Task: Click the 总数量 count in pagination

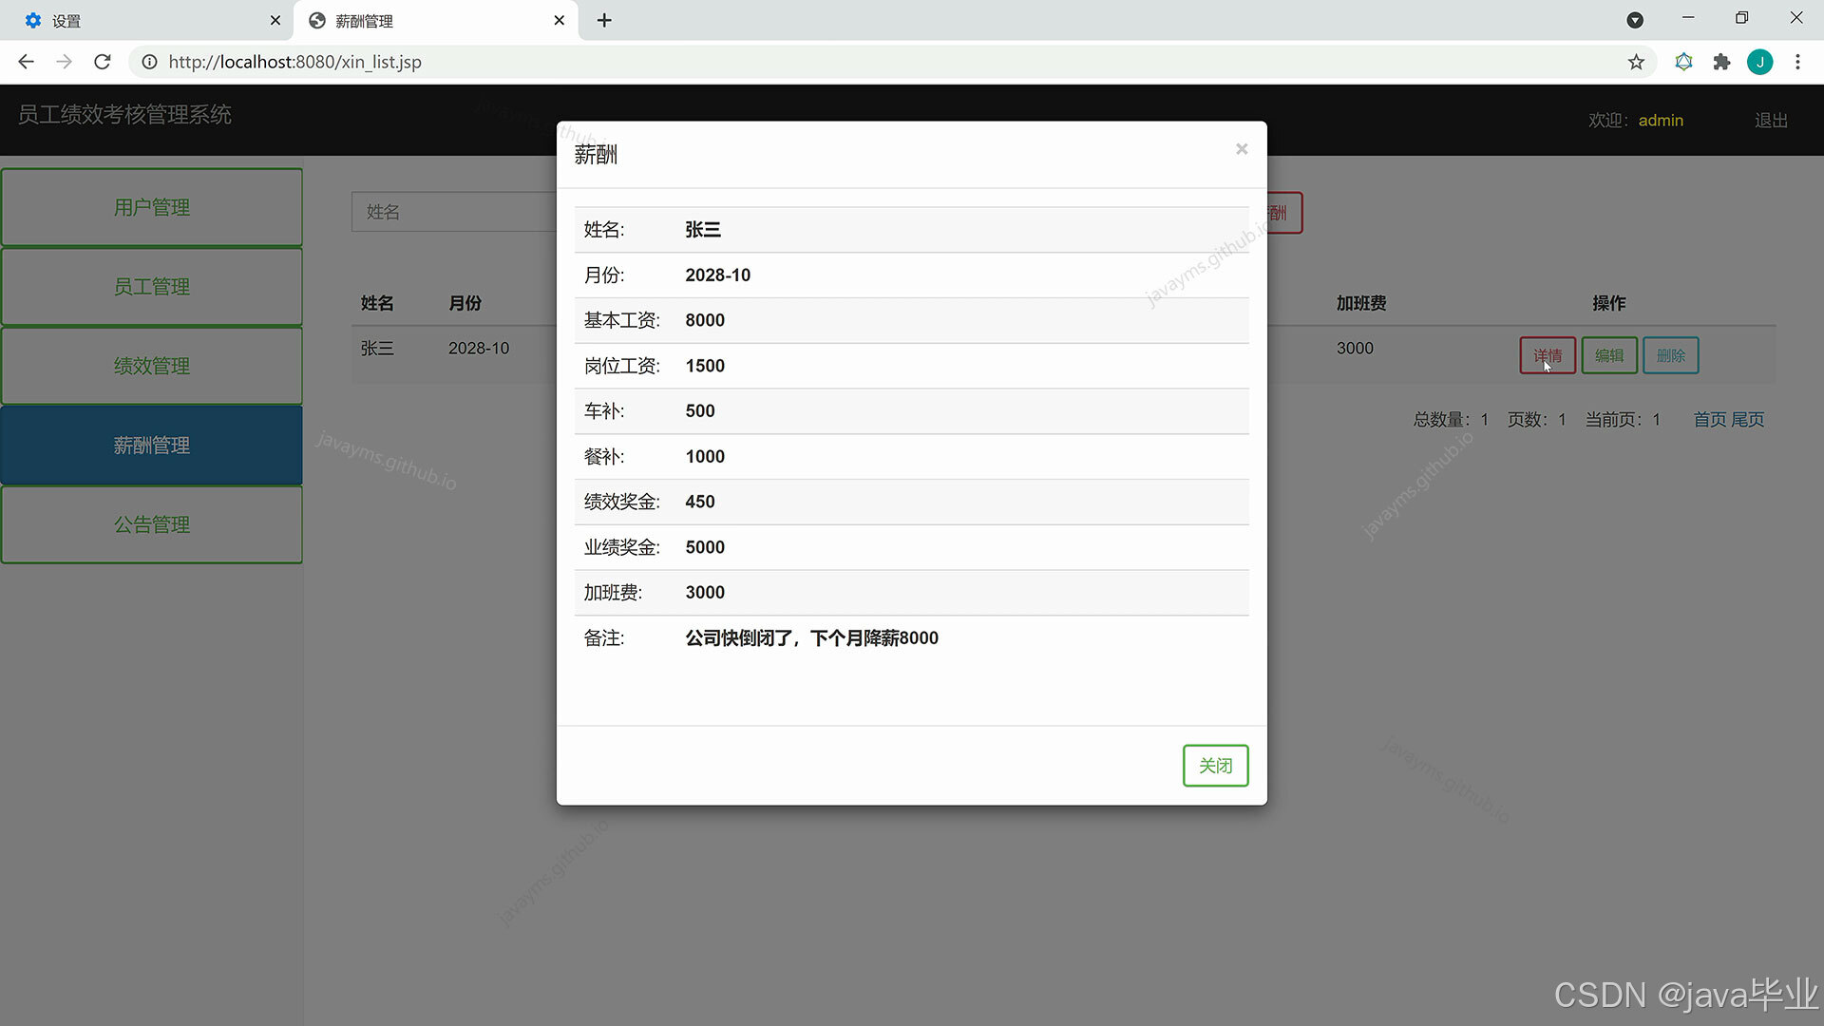Action: tap(1451, 419)
